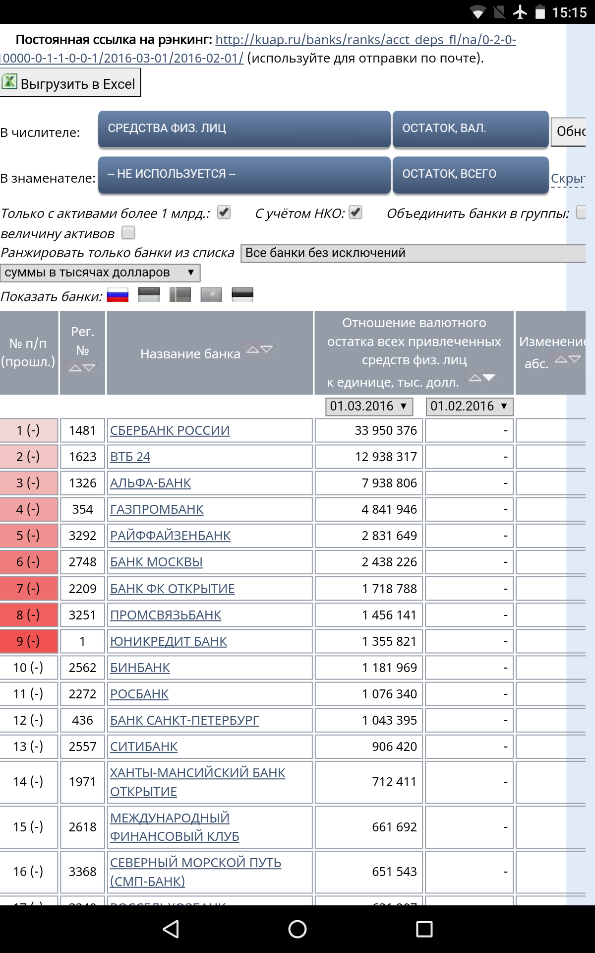Tap the airplane mode status icon
Image resolution: width=595 pixels, height=953 pixels.
tap(520, 12)
